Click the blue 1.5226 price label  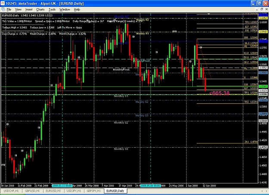(263, 100)
